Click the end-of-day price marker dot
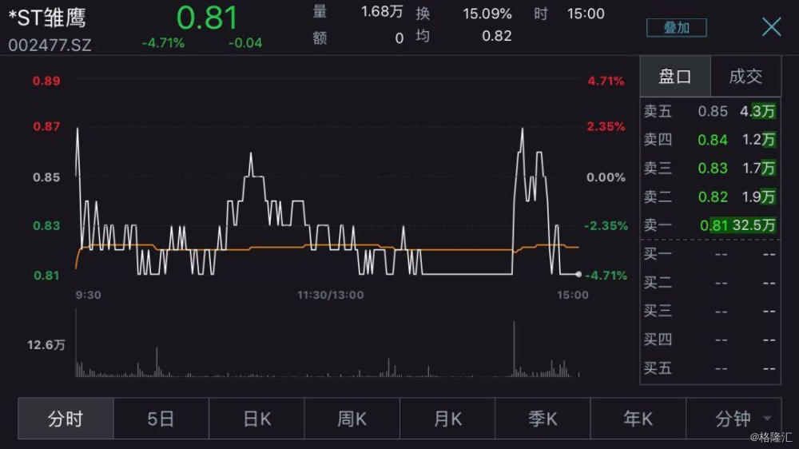Image resolution: width=799 pixels, height=449 pixels. pyautogui.click(x=578, y=274)
